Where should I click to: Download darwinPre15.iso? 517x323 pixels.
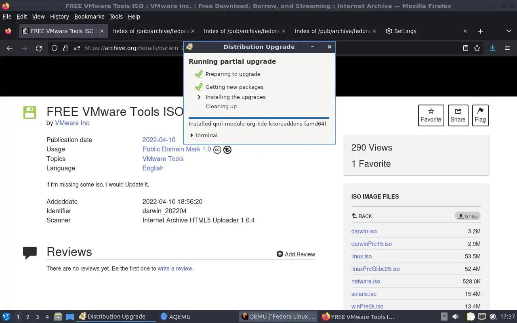point(372,244)
